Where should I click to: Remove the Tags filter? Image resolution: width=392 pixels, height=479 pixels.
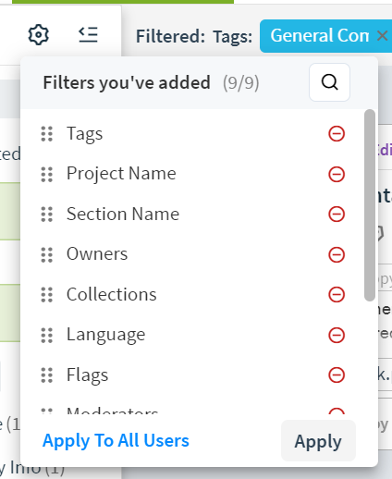tap(337, 134)
